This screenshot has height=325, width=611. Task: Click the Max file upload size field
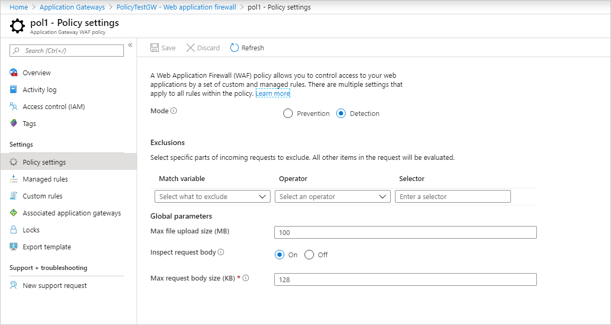[x=405, y=232]
